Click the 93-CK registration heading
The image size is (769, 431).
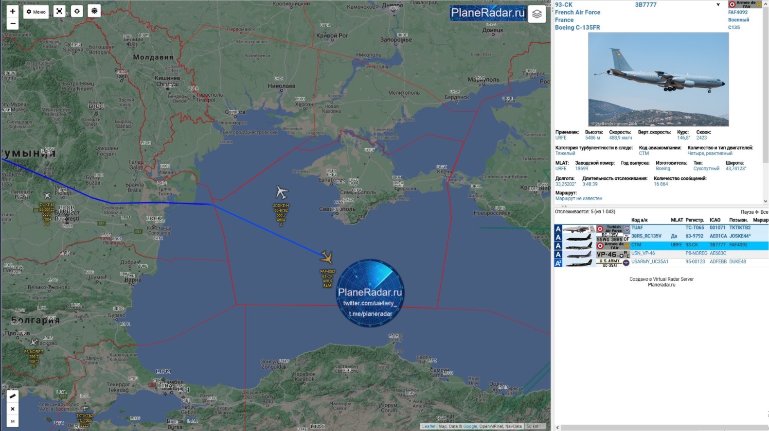(x=564, y=5)
